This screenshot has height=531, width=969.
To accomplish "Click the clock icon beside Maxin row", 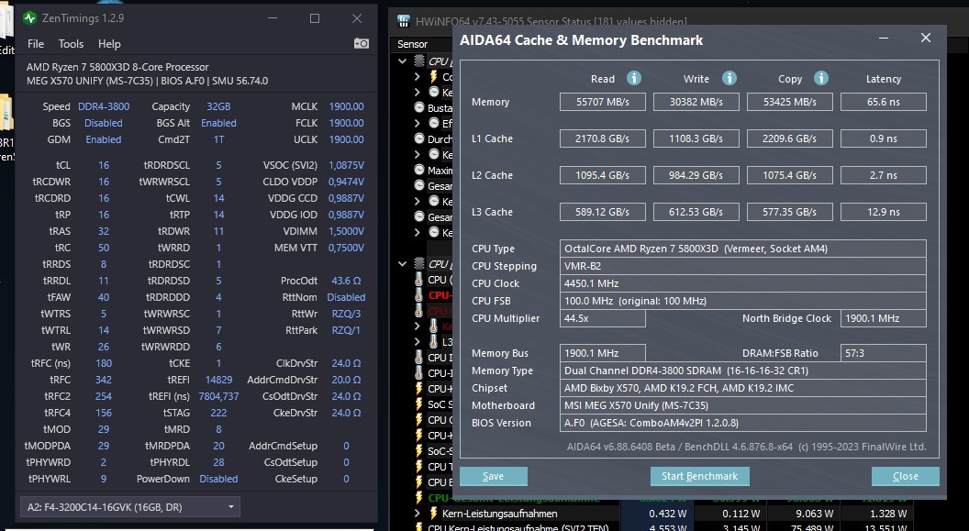I will (419, 170).
